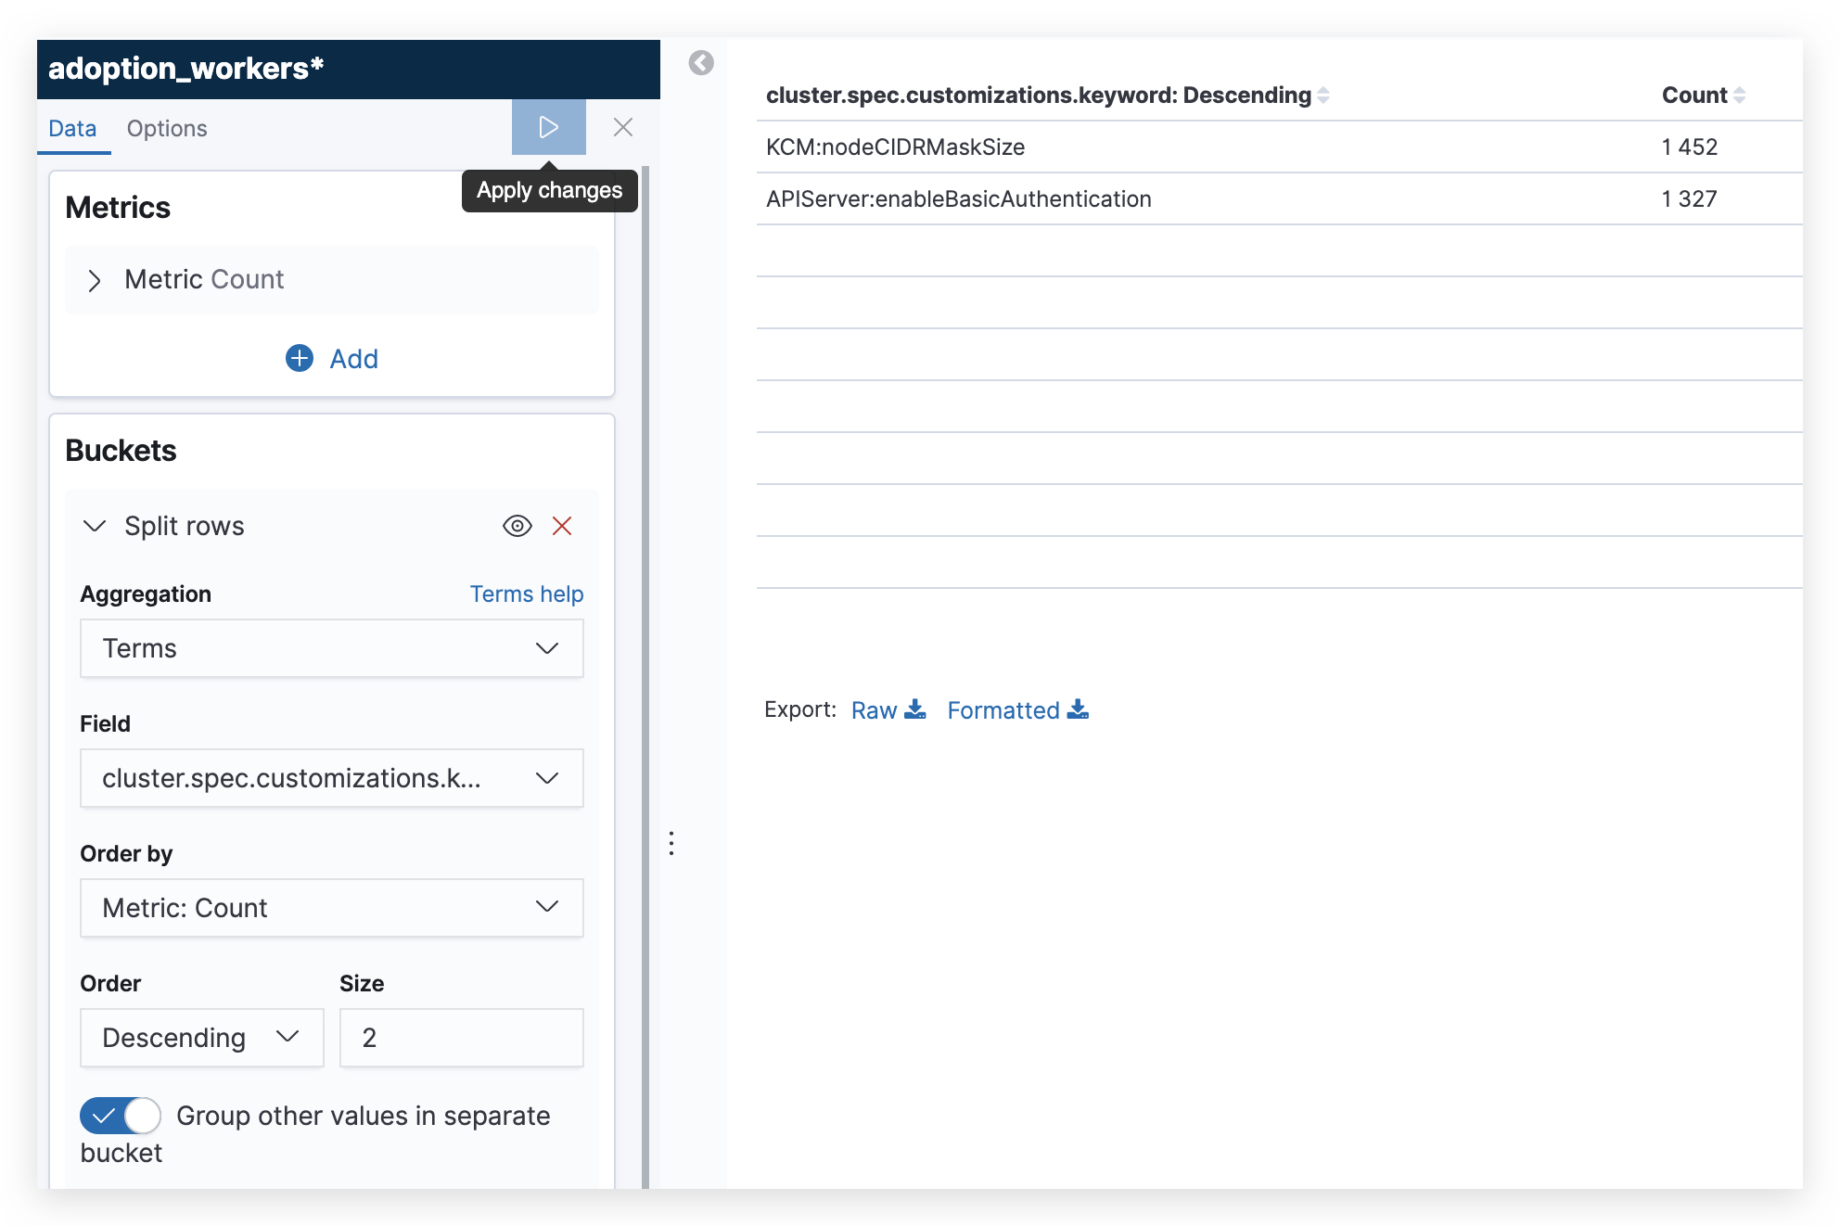
Task: Download formatted export data
Action: (1016, 709)
